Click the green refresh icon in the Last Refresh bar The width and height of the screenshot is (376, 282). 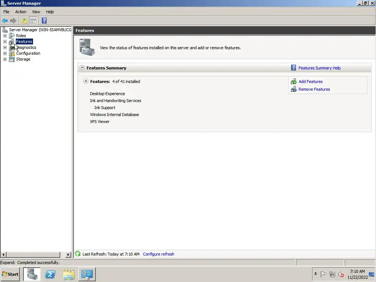(78, 254)
